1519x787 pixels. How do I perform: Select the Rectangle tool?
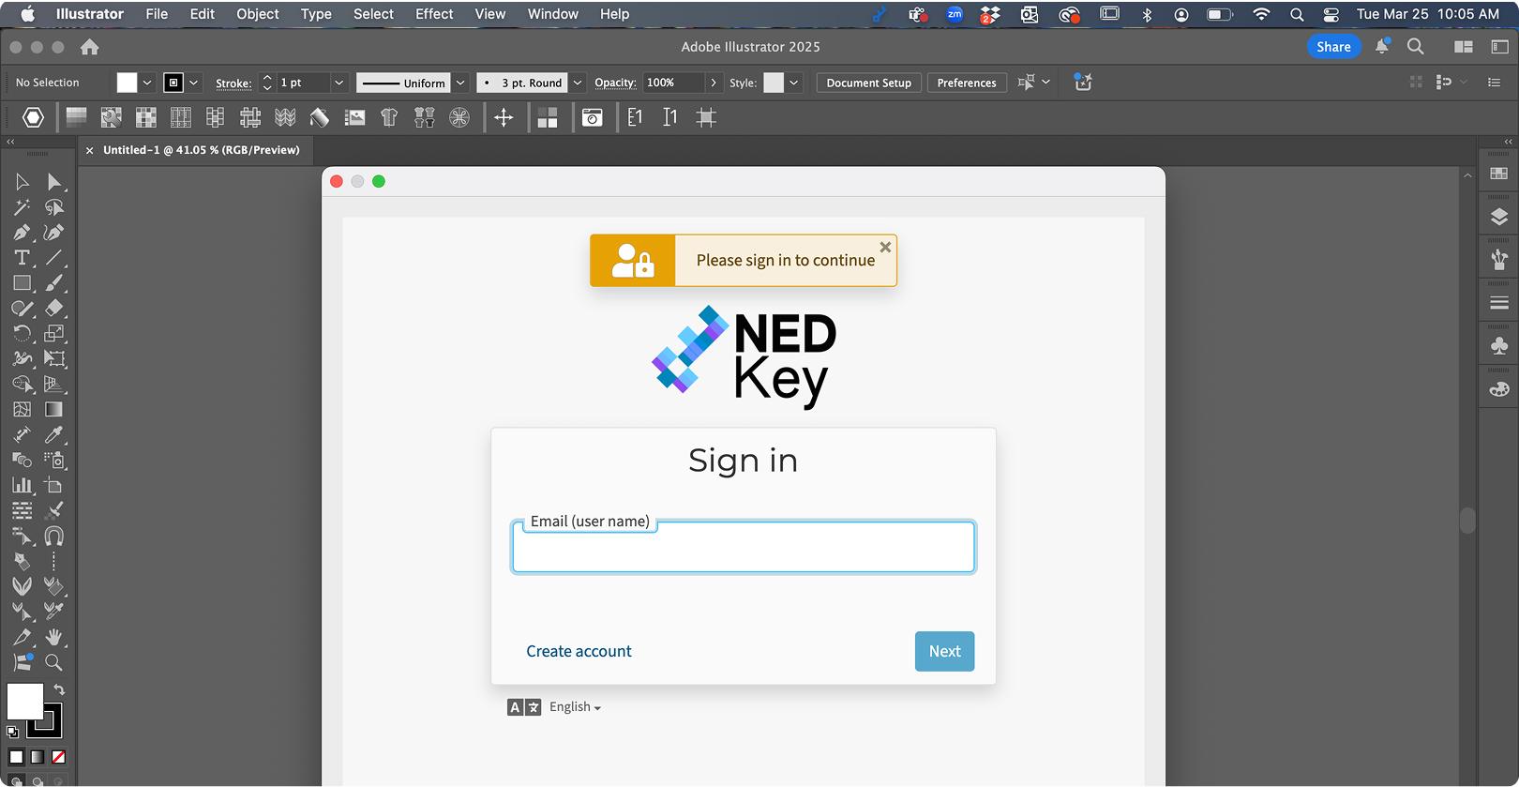click(22, 283)
